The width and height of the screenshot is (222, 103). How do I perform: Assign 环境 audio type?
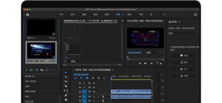[183, 76]
